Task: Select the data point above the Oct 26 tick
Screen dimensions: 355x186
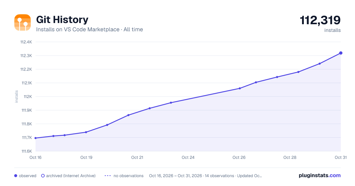Action: [240, 88]
